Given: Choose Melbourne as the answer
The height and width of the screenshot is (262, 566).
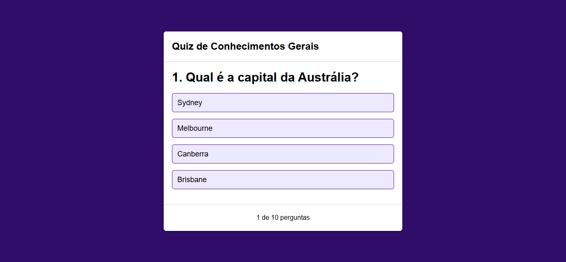Looking at the screenshot, I should click(x=283, y=128).
